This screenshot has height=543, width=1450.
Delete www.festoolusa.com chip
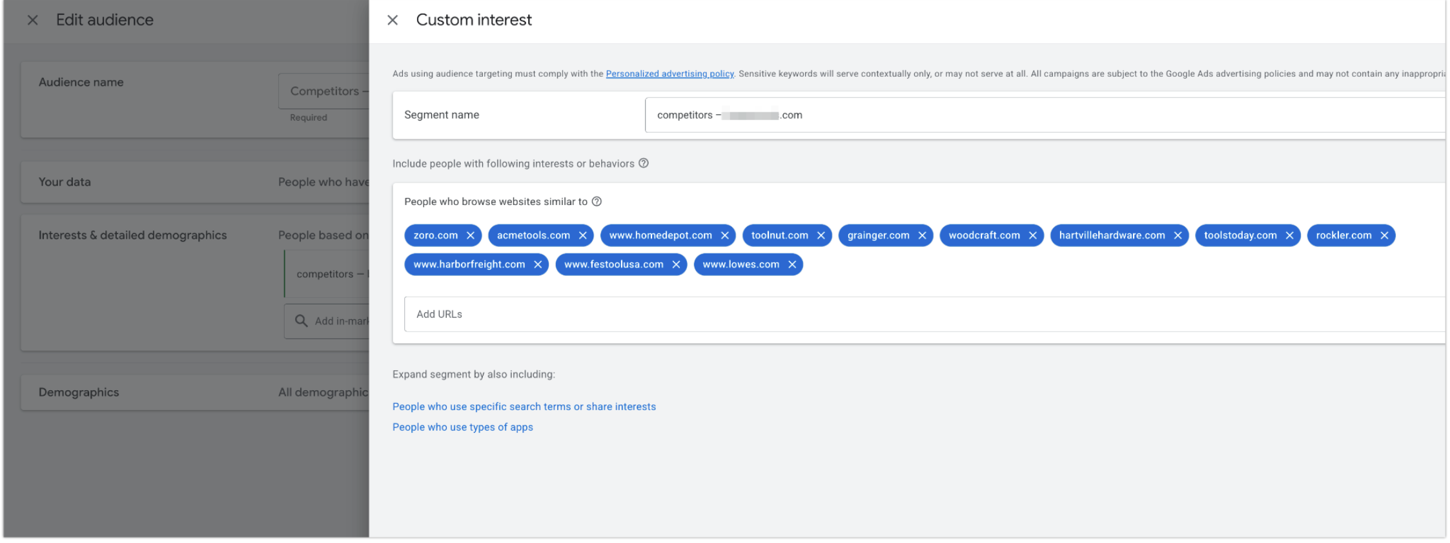tap(677, 264)
